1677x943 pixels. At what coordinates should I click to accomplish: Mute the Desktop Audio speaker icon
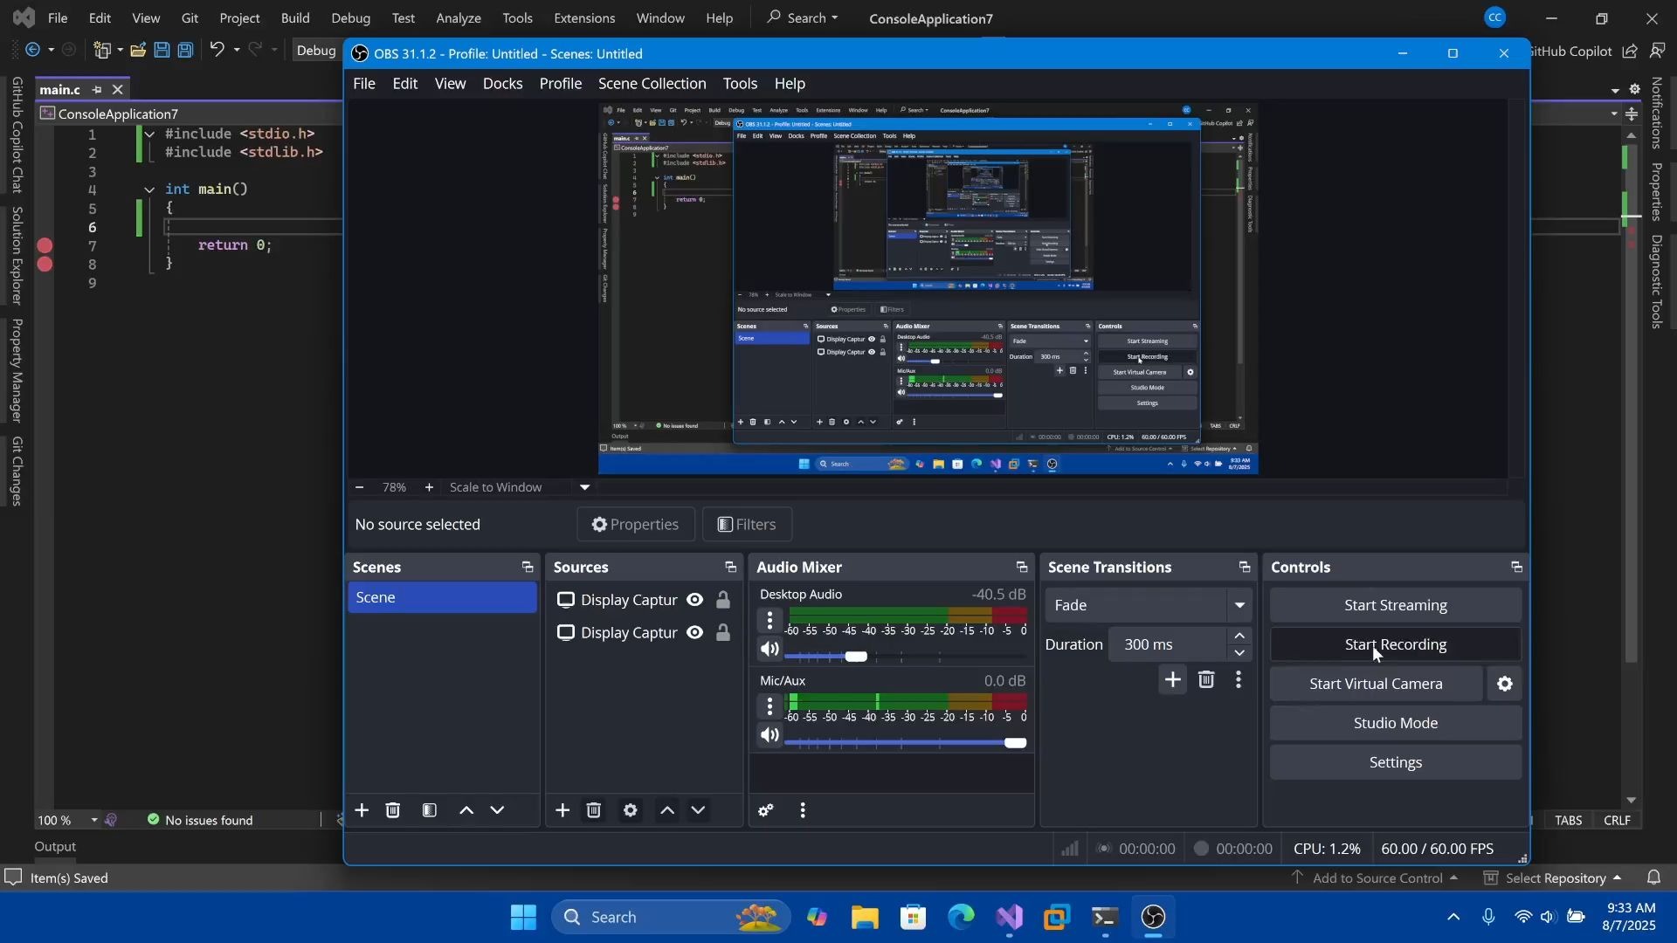(x=769, y=650)
